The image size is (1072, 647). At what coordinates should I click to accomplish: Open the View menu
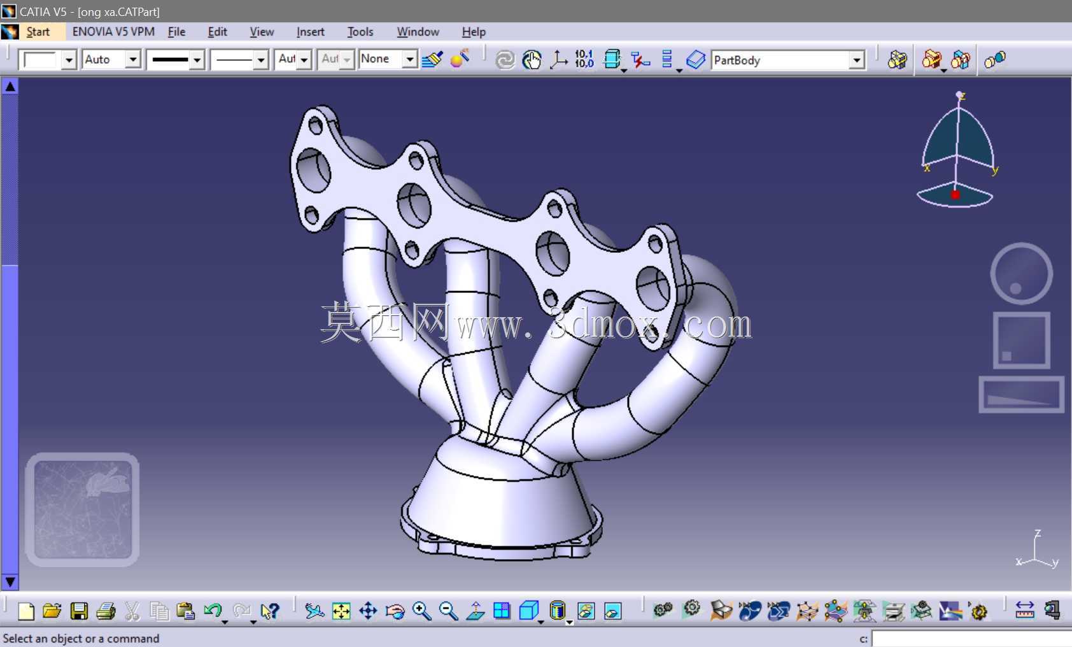click(x=262, y=32)
